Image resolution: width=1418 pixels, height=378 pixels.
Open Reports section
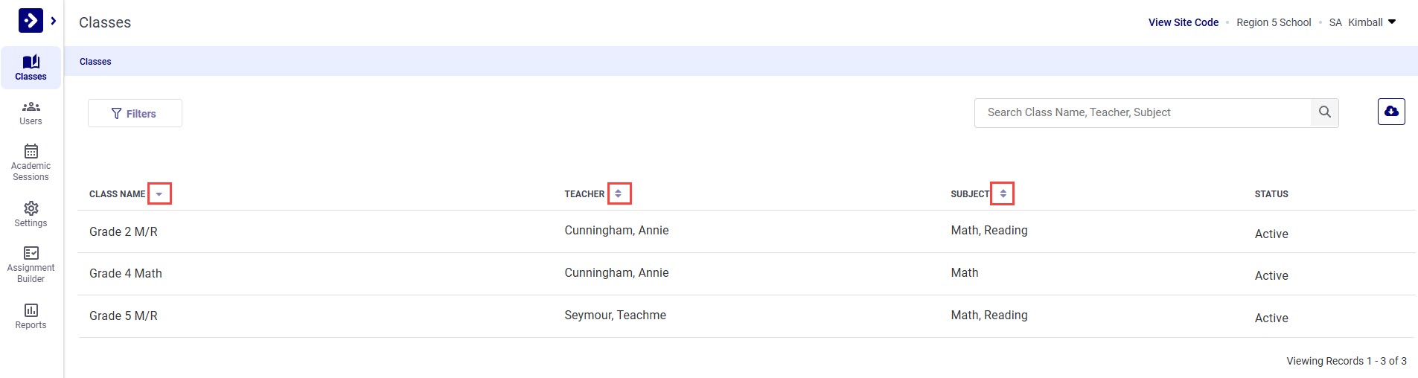(x=31, y=315)
